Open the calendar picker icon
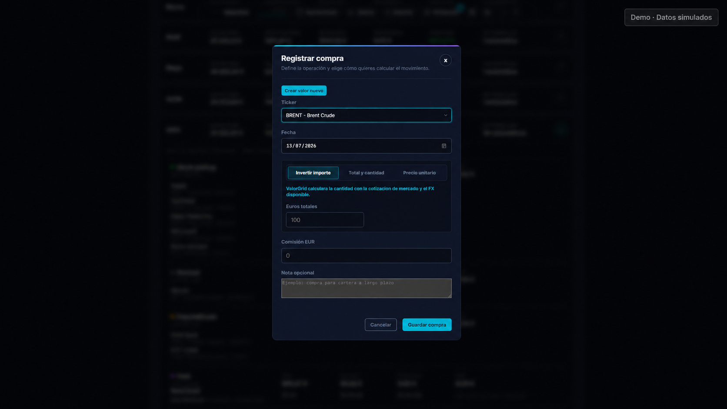The image size is (727, 409). [x=444, y=146]
